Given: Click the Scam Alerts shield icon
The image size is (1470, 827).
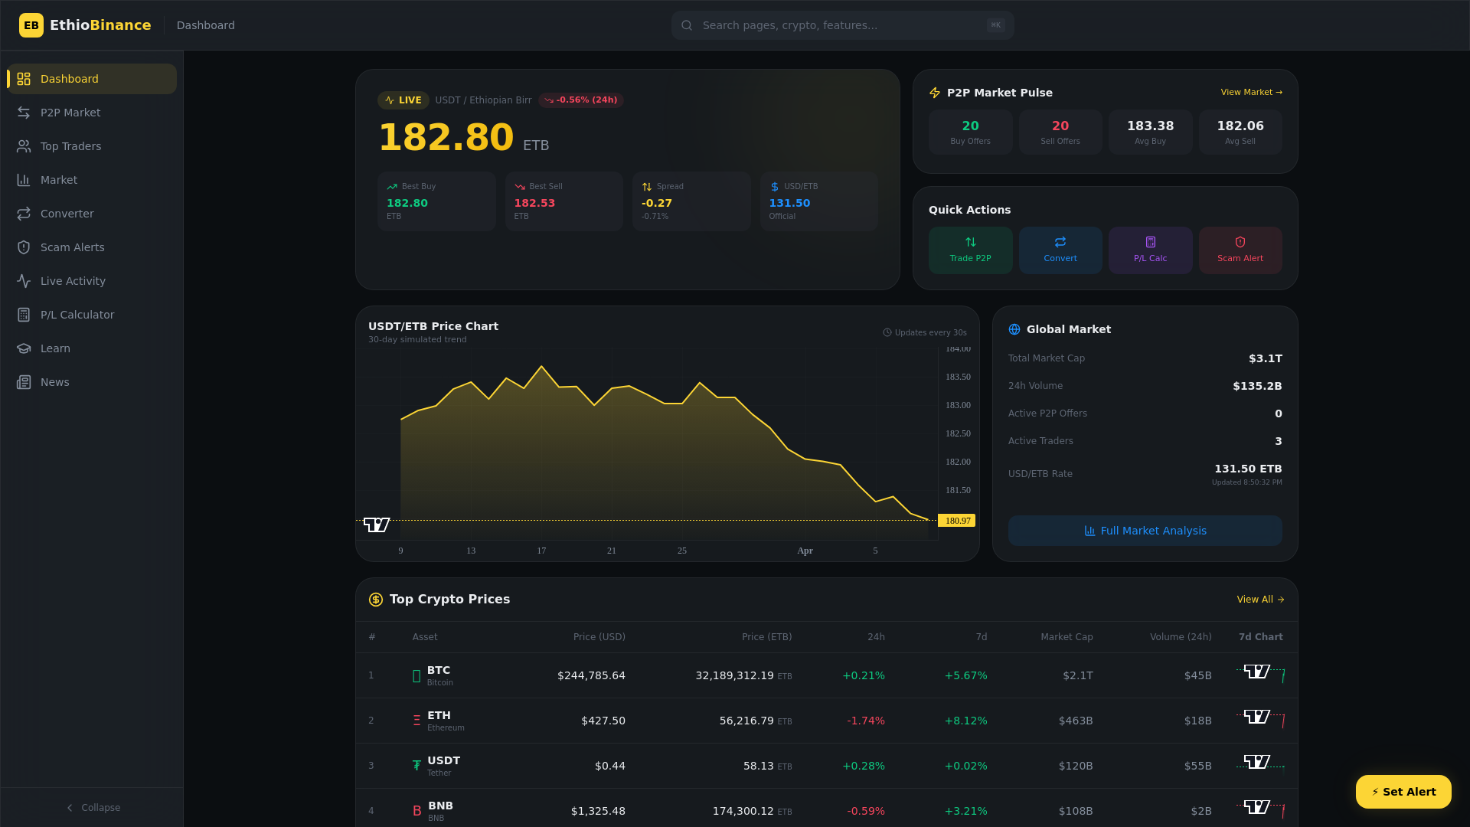Looking at the screenshot, I should pyautogui.click(x=24, y=247).
